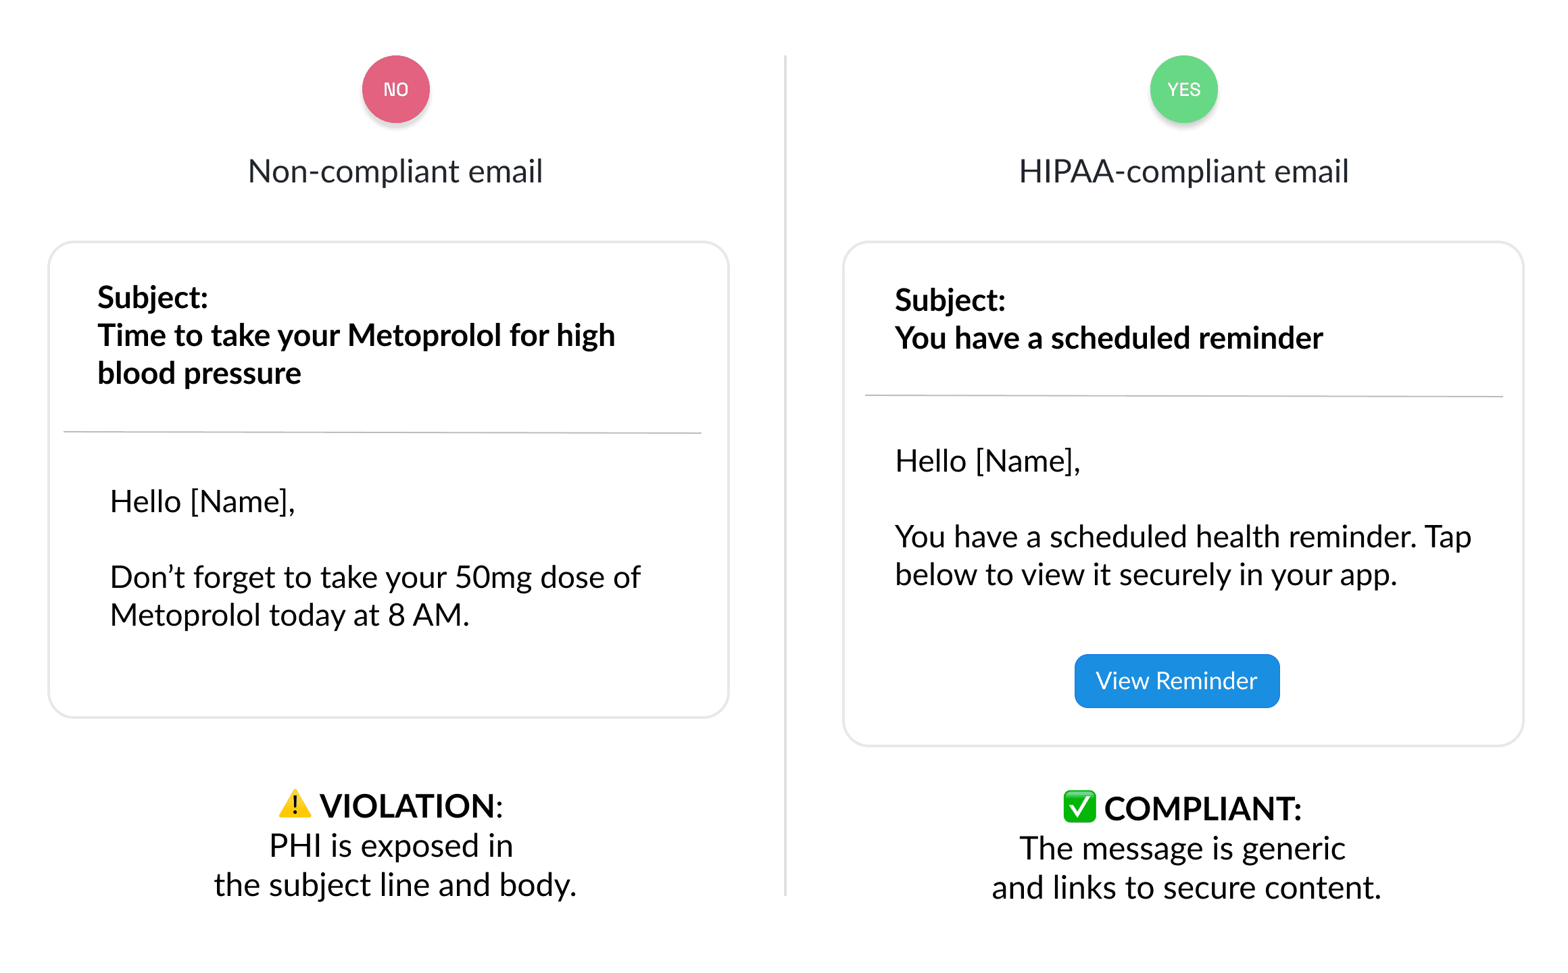The width and height of the screenshot is (1568, 973).
Task: Click "PHI is exposed in" caption text
Action: tap(391, 846)
